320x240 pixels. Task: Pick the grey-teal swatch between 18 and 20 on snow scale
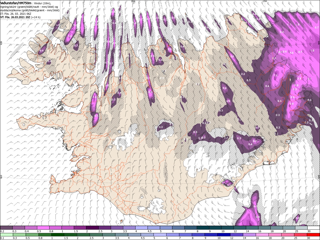[277, 228]
